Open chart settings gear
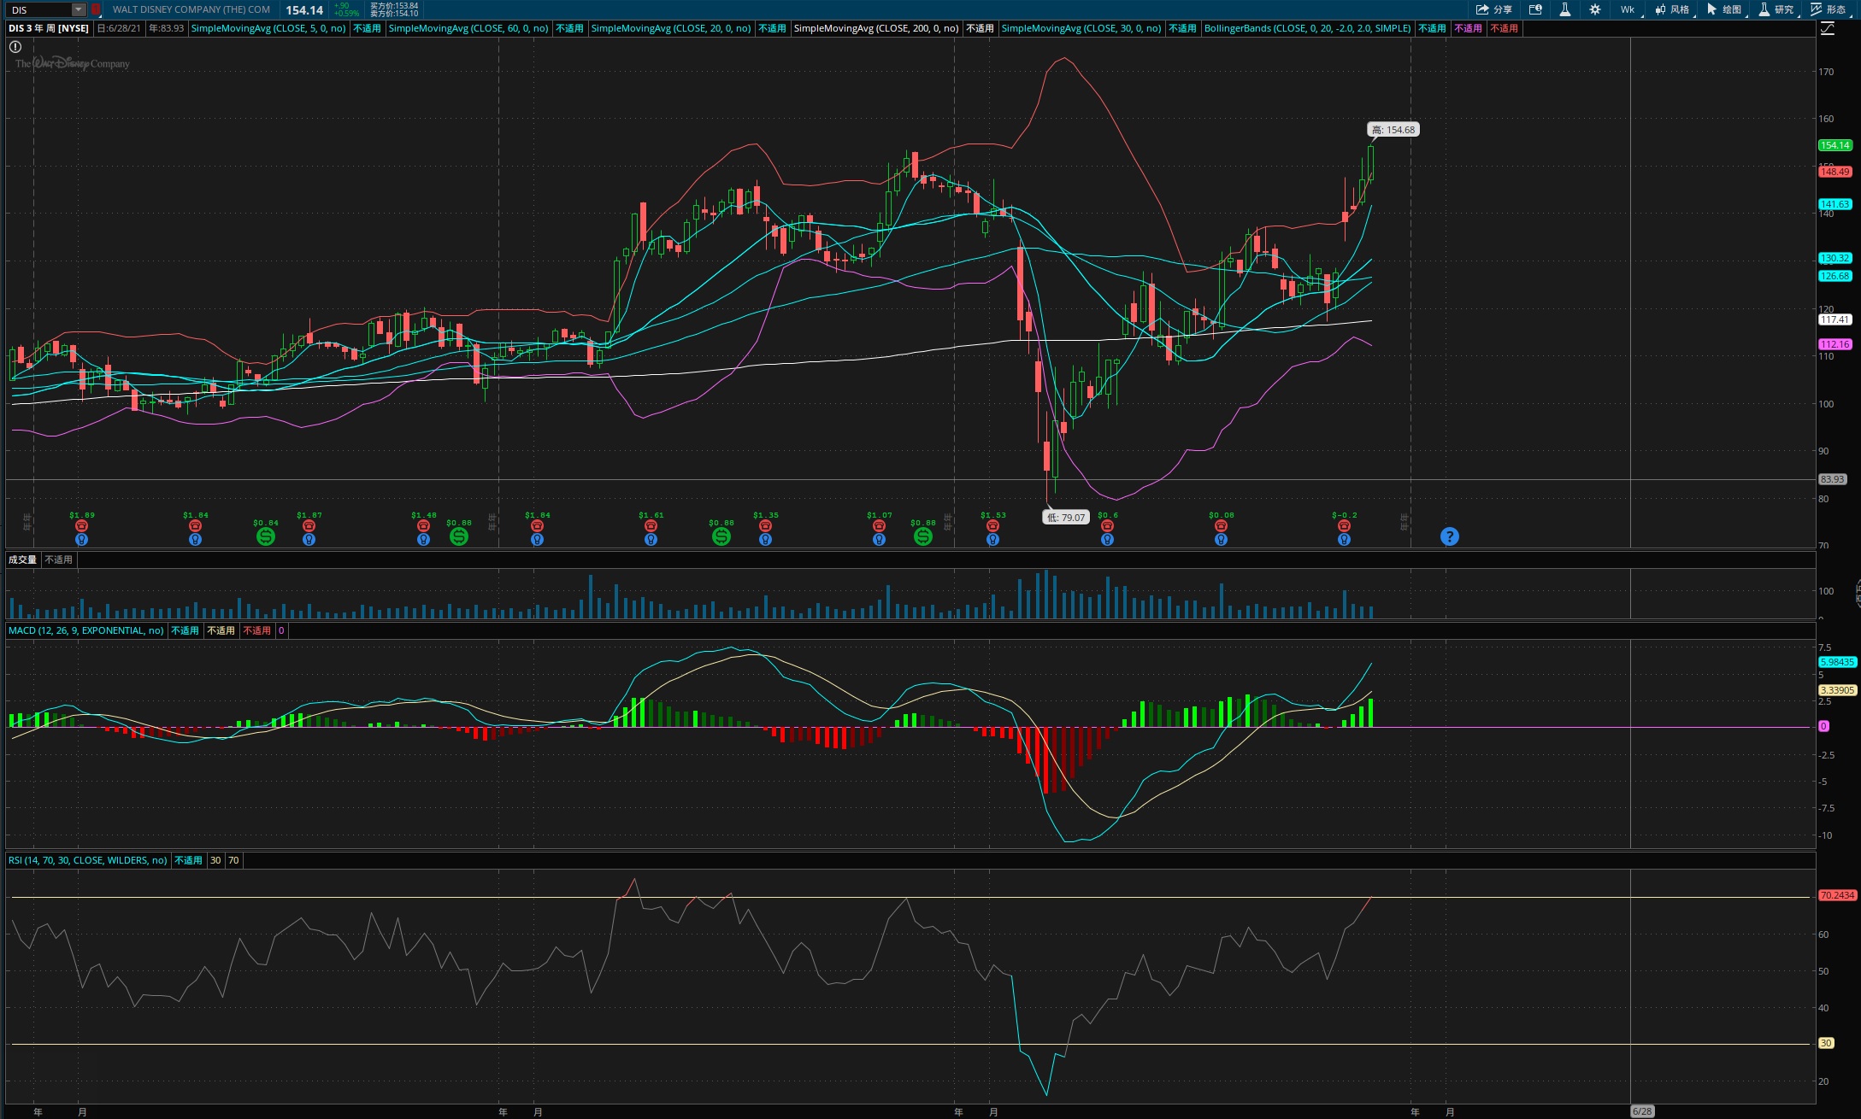 (1595, 9)
